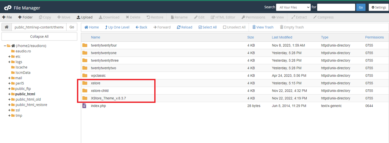Click Unselect All checkbox link
Screen dimensions: 389x143
tap(234, 27)
